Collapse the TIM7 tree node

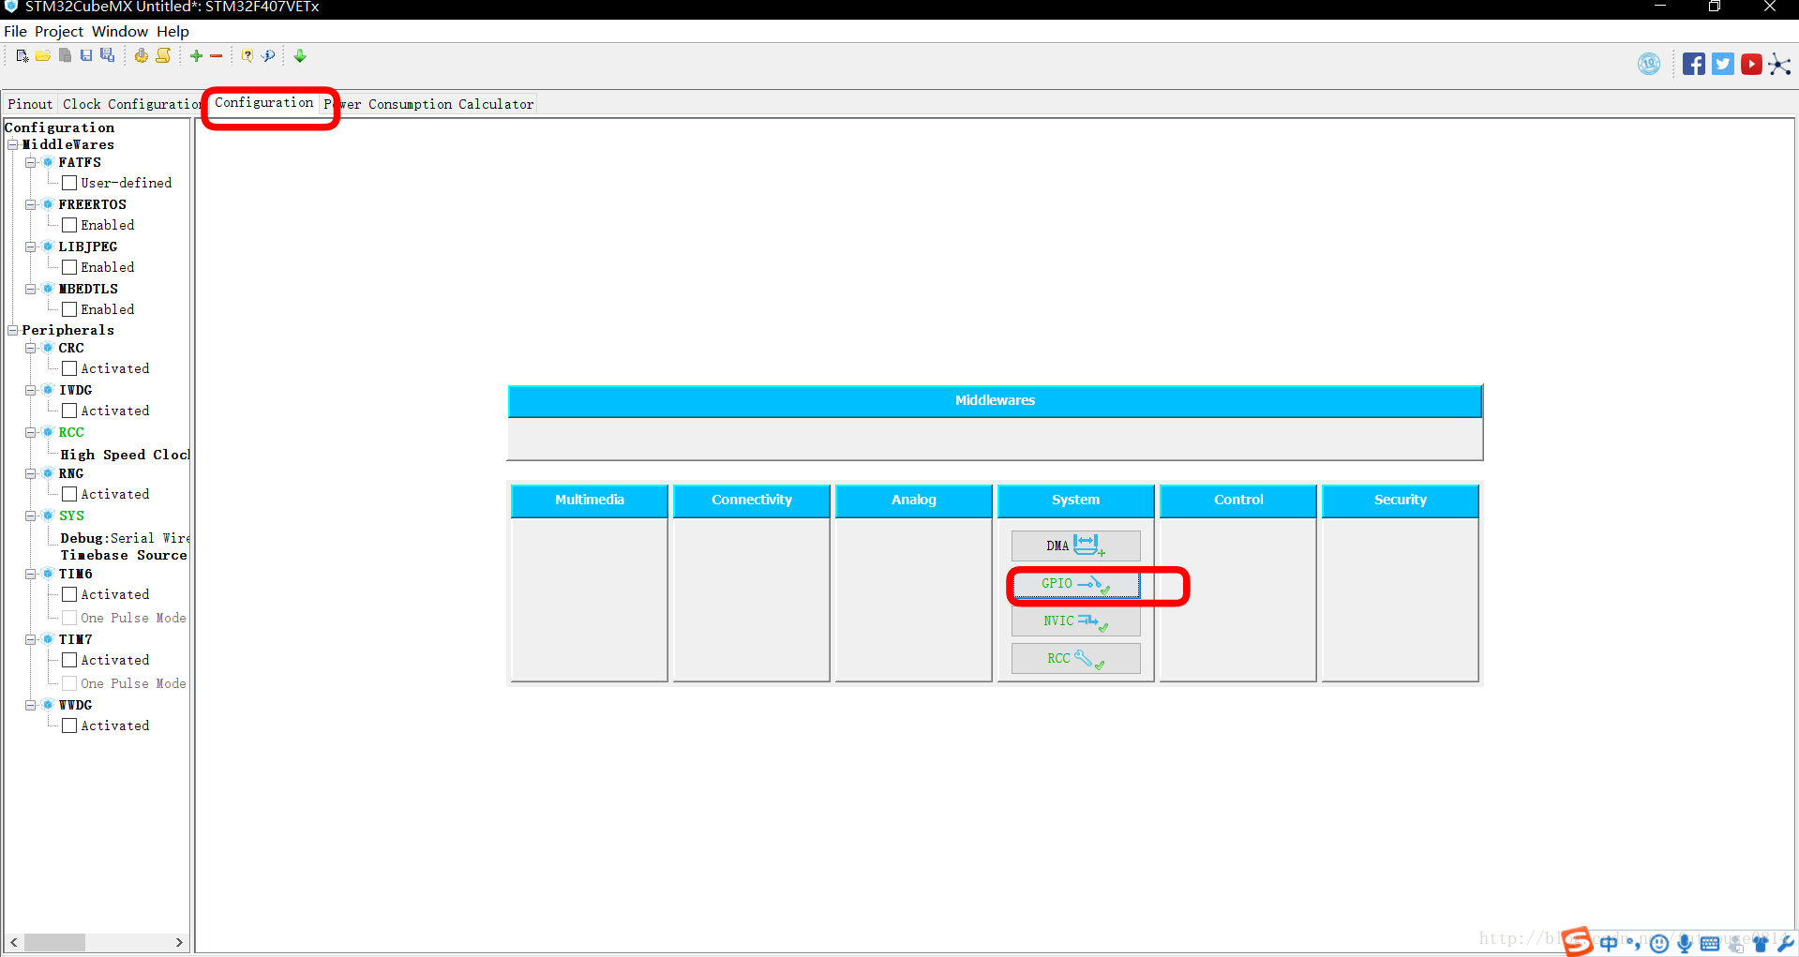click(x=31, y=639)
